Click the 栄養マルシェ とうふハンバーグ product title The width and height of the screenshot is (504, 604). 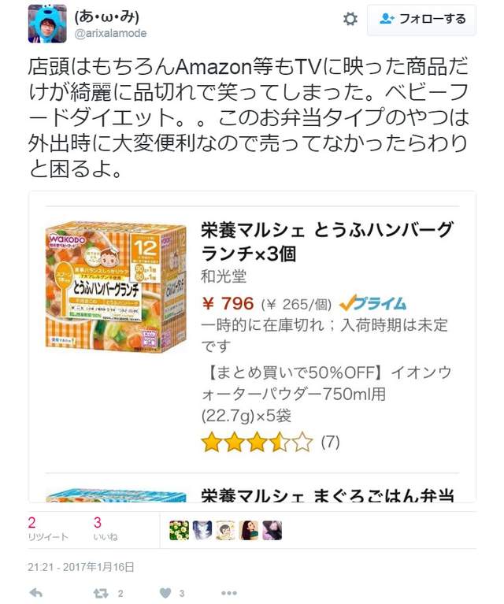[x=326, y=242]
